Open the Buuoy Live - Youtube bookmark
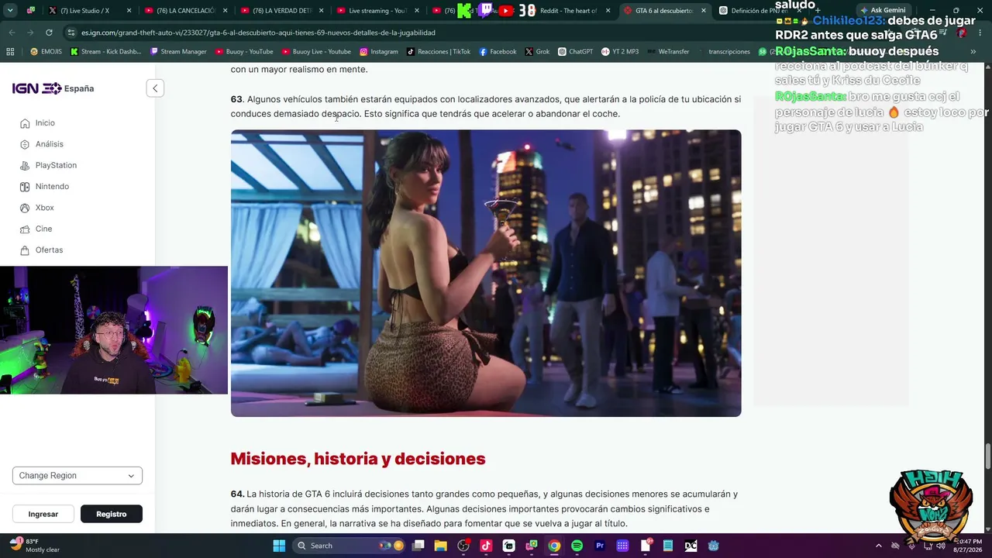 click(x=317, y=52)
